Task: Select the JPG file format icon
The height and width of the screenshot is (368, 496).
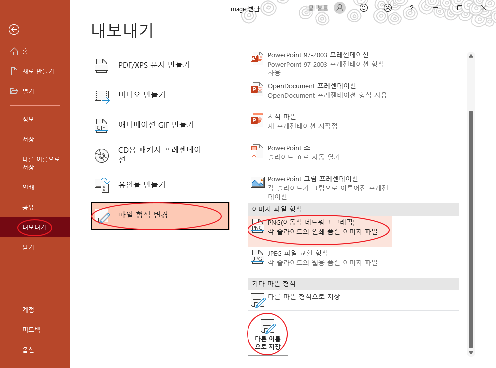Action: [x=257, y=257]
